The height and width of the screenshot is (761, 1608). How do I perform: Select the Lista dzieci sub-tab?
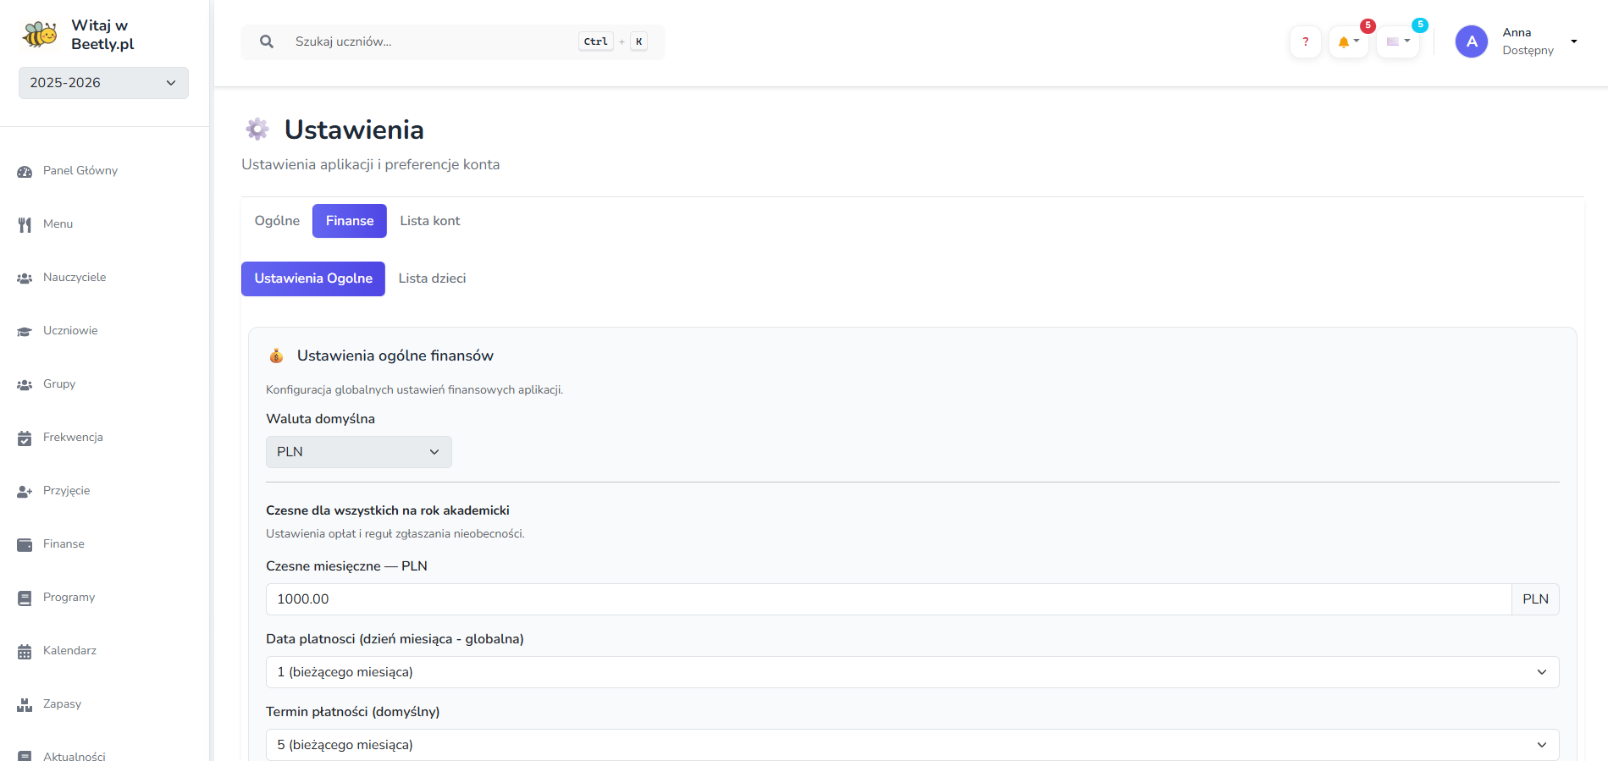[432, 278]
